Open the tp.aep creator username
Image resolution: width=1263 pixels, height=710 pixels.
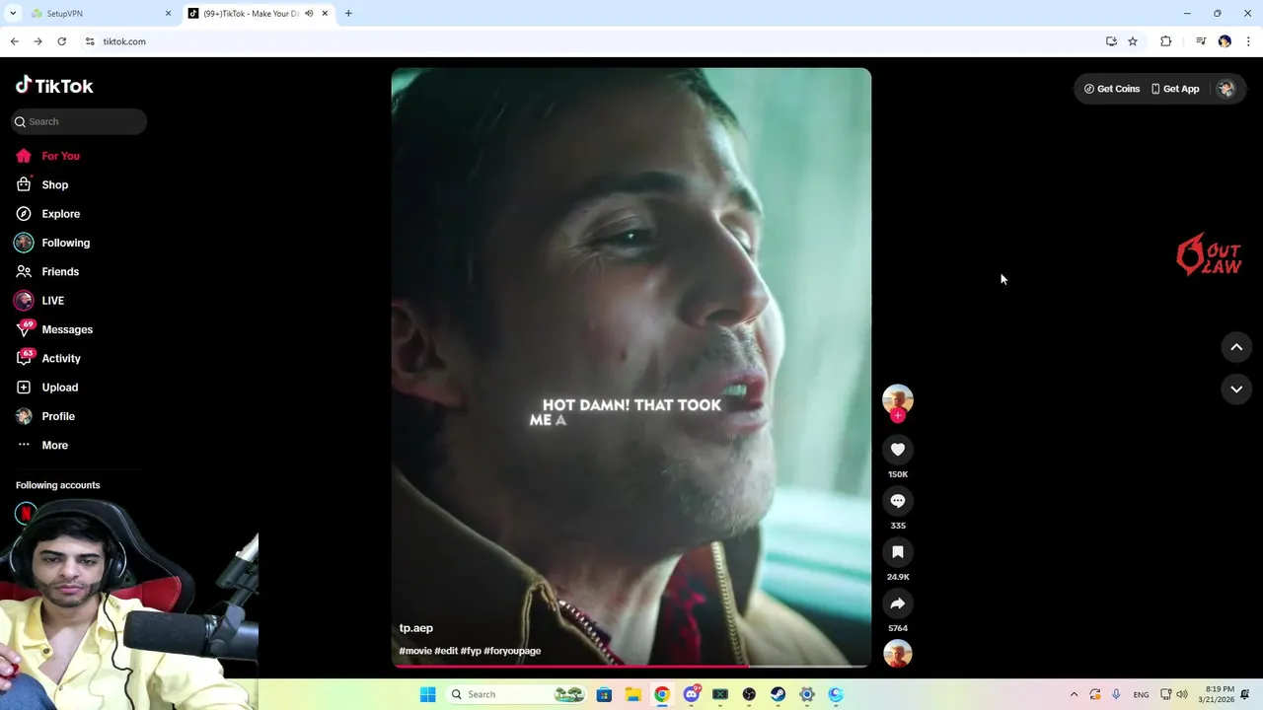416,628
